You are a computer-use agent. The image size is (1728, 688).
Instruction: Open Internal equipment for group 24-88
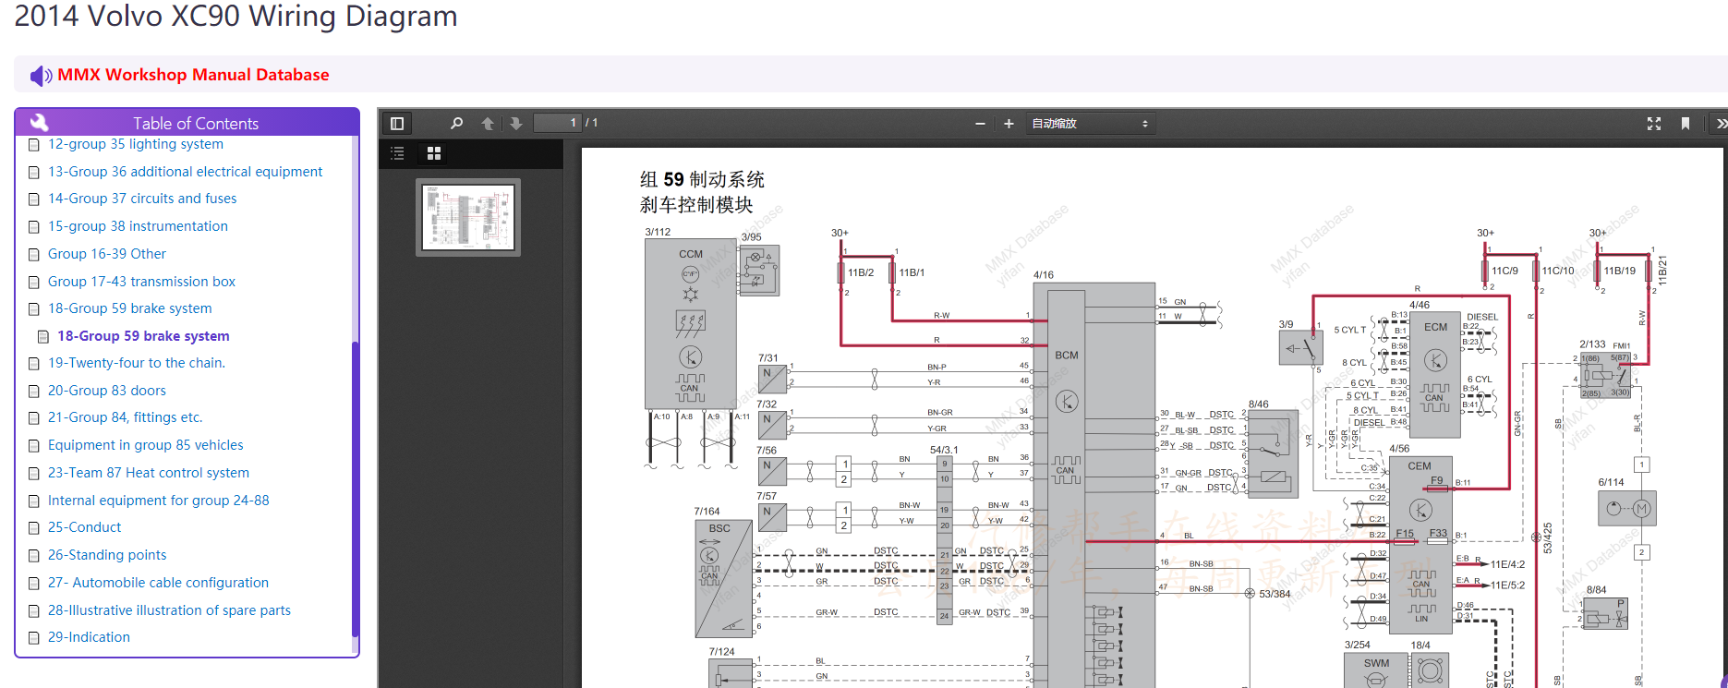(x=159, y=501)
